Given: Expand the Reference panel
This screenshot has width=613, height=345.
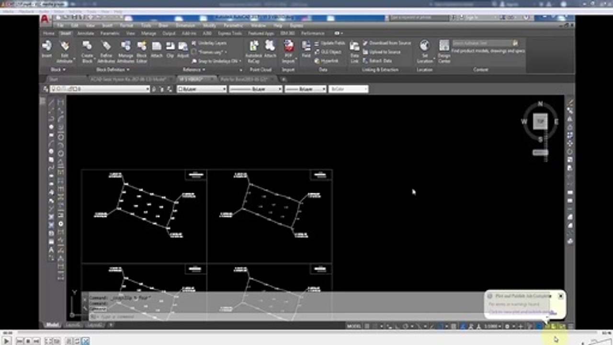Looking at the screenshot, I should click(x=193, y=70).
